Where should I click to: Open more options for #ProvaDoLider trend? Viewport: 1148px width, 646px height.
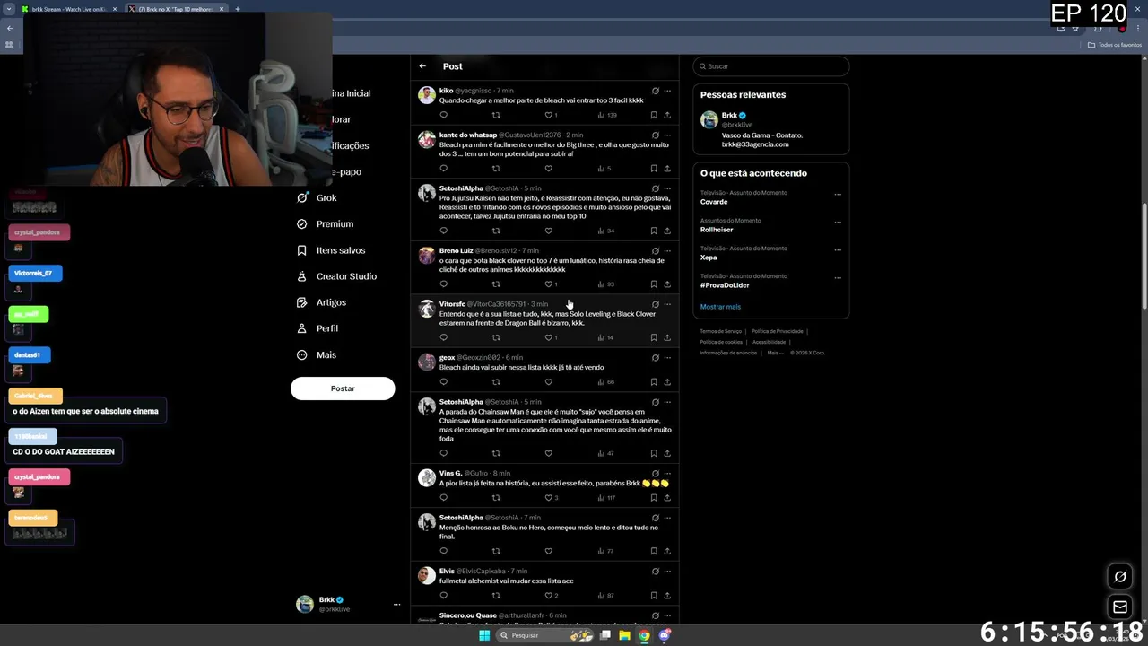[838, 277]
